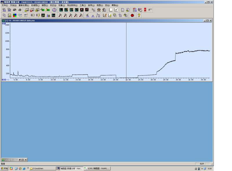Open the 方法(M) menu
The image size is (232, 171).
[13, 5]
